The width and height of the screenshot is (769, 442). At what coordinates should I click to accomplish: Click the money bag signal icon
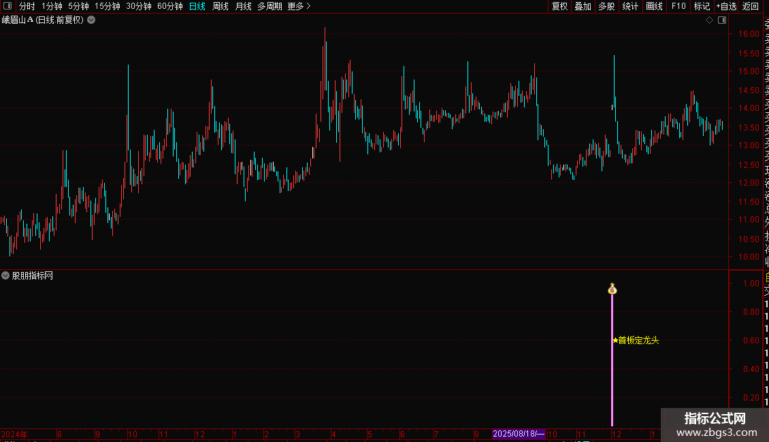pos(612,289)
